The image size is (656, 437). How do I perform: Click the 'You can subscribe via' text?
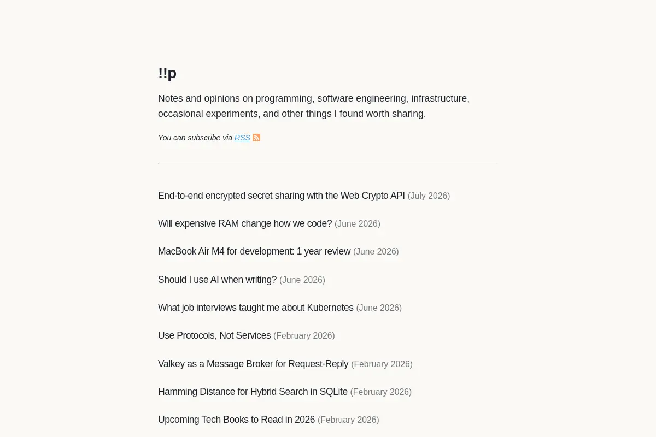coord(195,138)
